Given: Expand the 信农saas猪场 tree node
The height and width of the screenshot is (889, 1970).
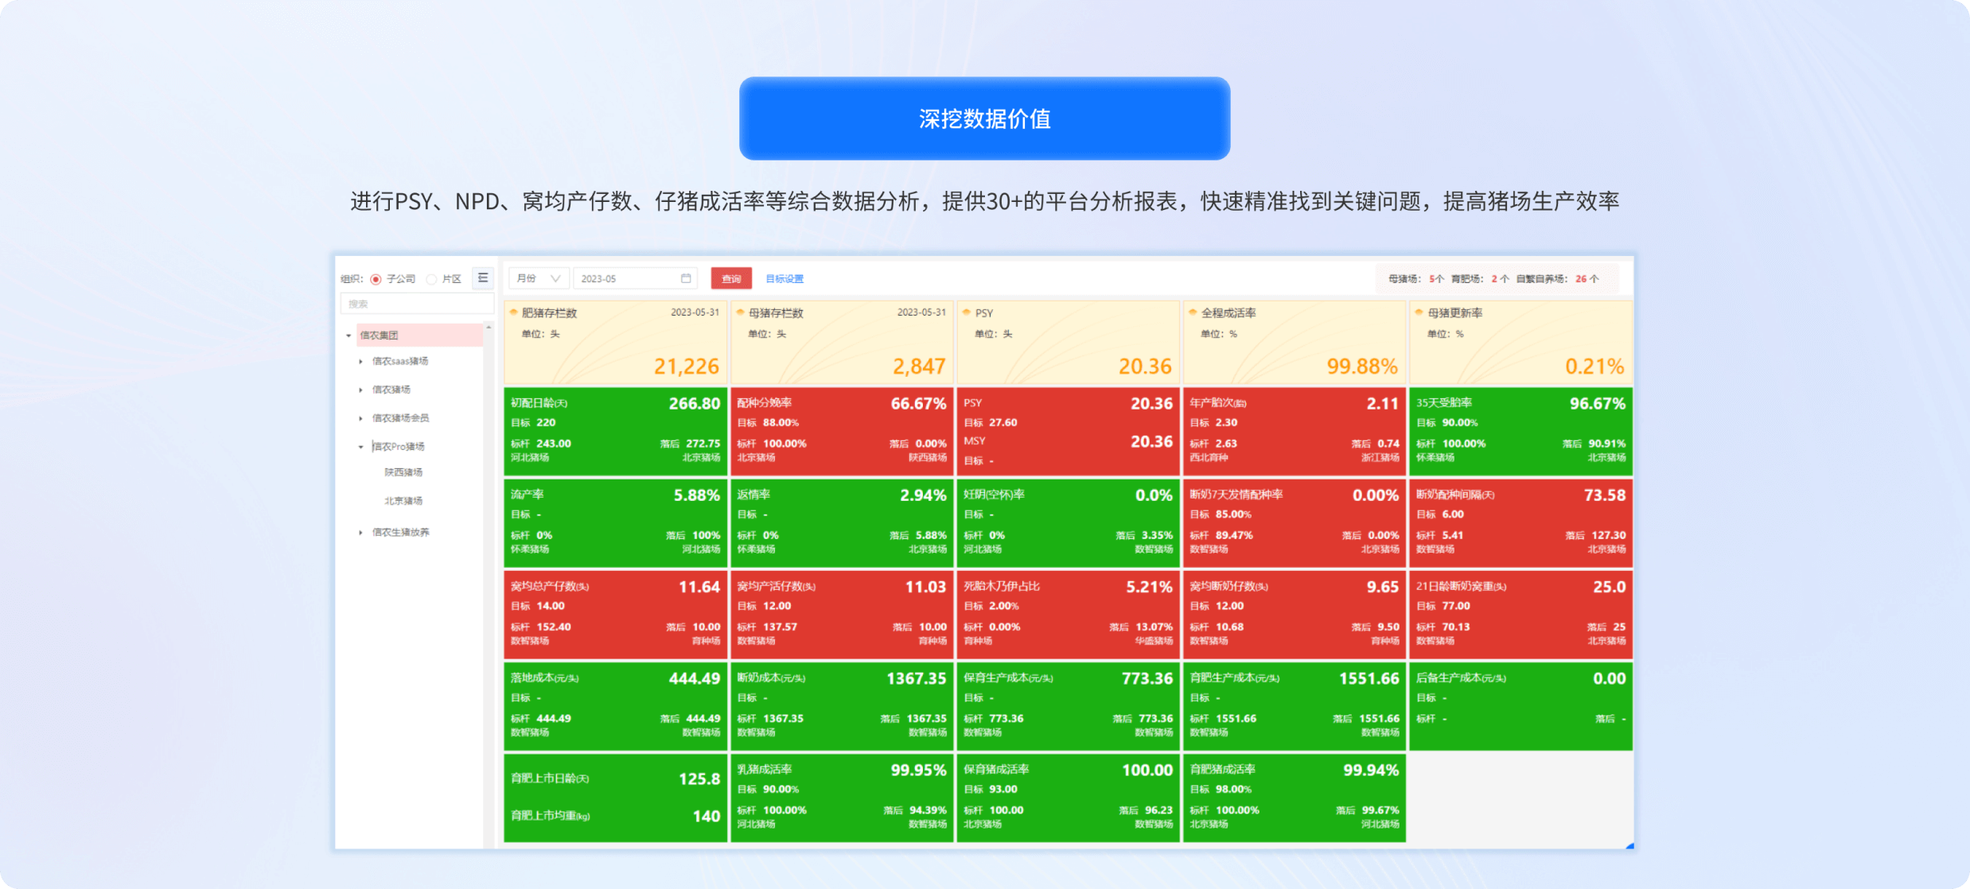Looking at the screenshot, I should [x=360, y=362].
